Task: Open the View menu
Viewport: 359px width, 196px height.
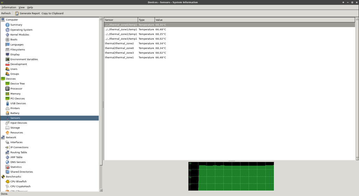Action: pyautogui.click(x=21, y=7)
